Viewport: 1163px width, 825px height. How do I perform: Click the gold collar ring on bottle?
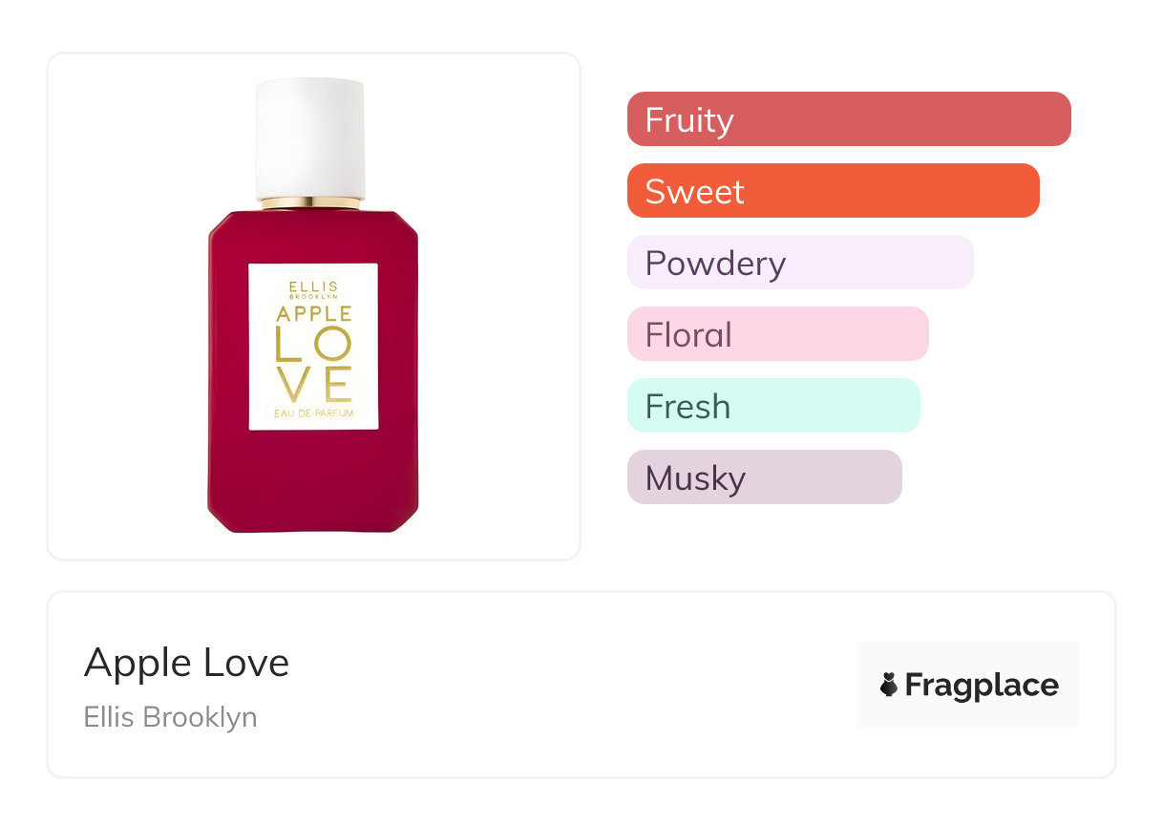310,203
